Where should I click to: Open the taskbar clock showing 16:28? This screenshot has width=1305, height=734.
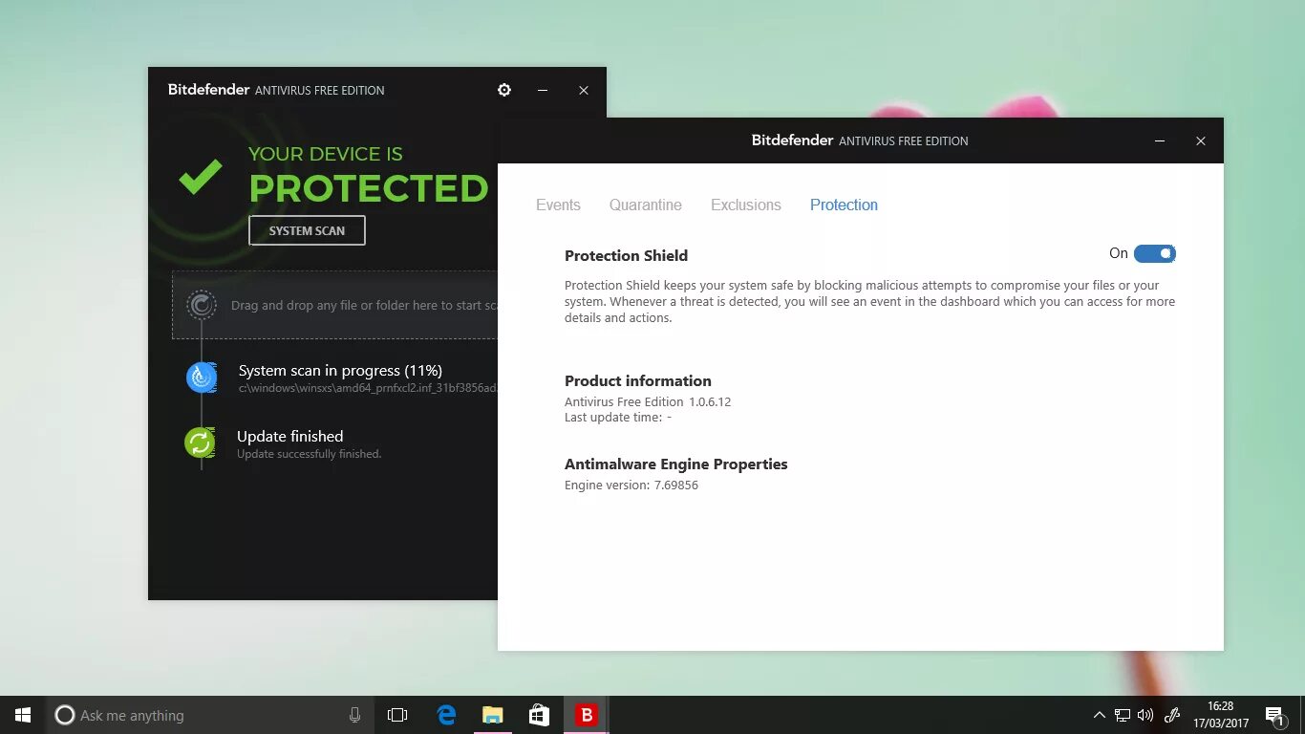coord(1221,715)
